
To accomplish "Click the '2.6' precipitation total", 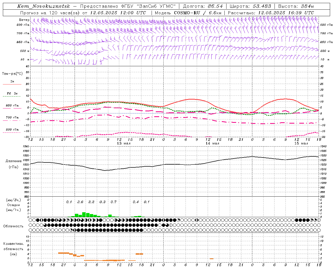I will coord(80,202).
